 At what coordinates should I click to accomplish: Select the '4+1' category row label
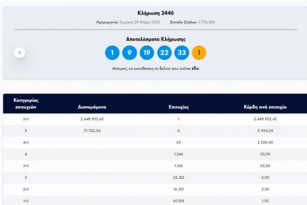pyautogui.click(x=26, y=143)
